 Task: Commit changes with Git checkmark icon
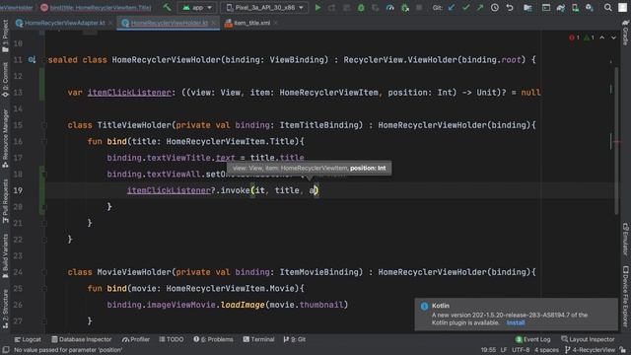pos(465,8)
